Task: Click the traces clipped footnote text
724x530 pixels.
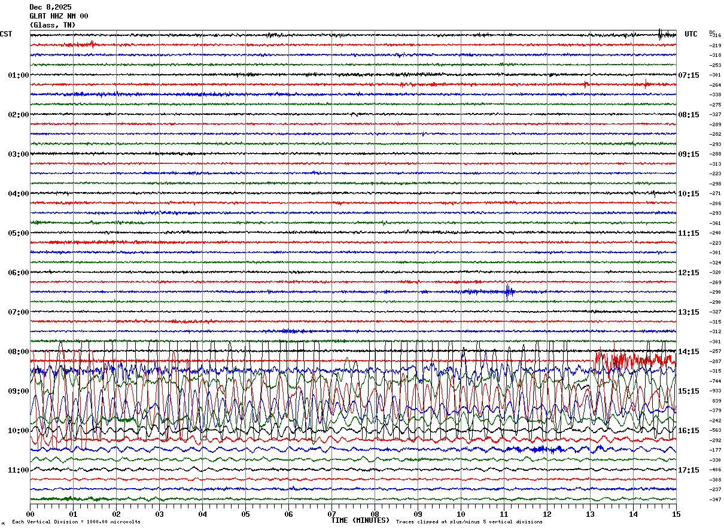Action: pyautogui.click(x=469, y=522)
